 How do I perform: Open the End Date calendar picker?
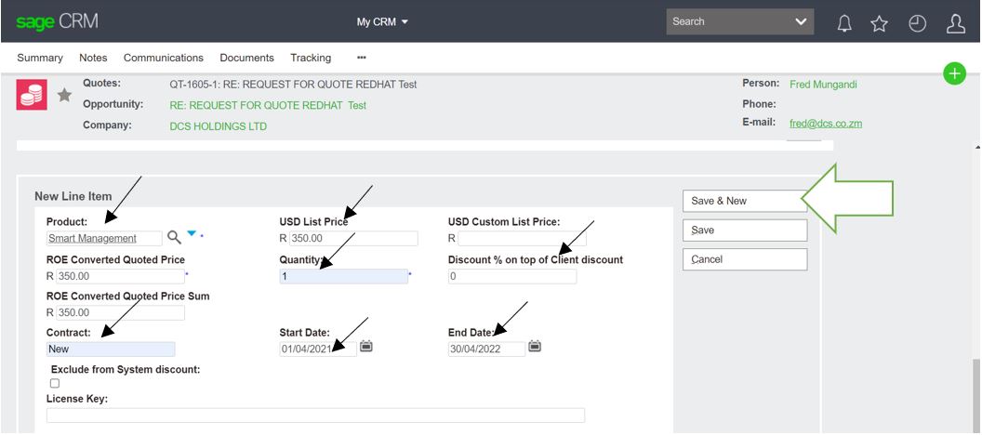(535, 347)
